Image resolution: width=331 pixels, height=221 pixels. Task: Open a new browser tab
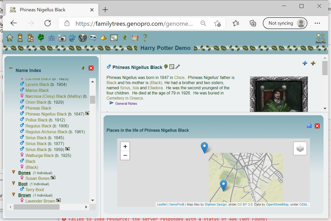(x=105, y=10)
